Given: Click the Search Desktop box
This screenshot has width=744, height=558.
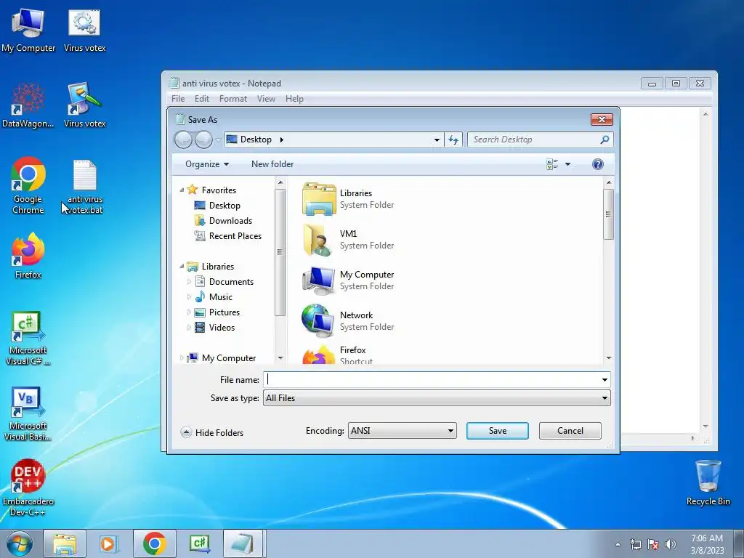Looking at the screenshot, I should pyautogui.click(x=541, y=139).
